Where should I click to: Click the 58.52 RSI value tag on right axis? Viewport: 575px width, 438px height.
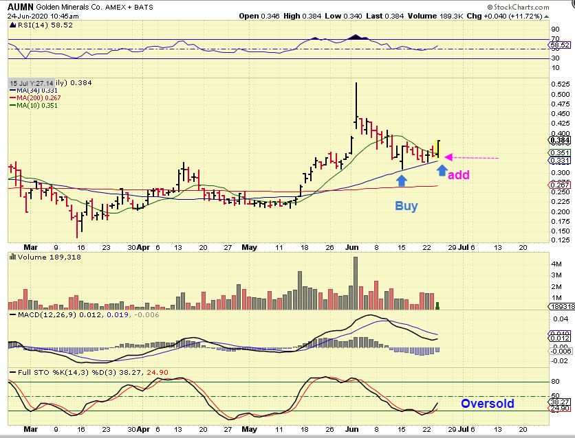(x=560, y=45)
